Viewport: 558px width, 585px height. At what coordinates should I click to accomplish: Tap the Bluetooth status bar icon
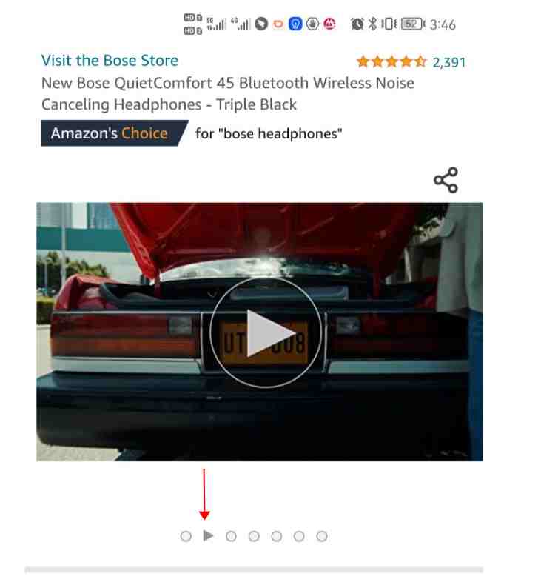(x=372, y=24)
